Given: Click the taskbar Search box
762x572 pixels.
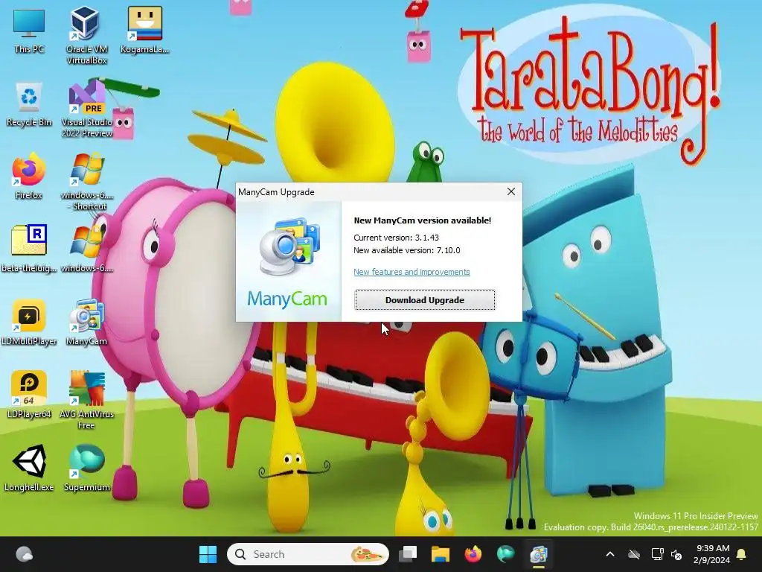Looking at the screenshot, I should tap(308, 554).
